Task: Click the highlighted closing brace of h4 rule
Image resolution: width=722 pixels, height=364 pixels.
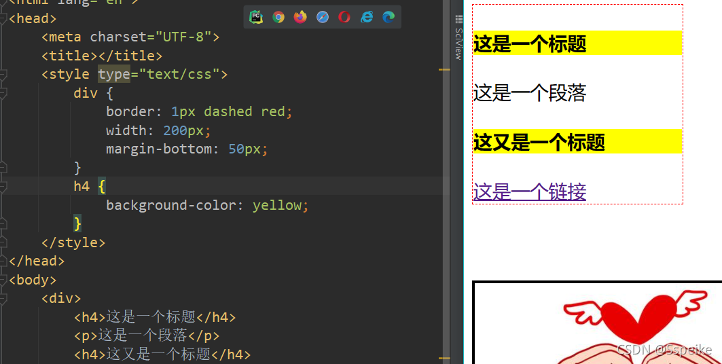Action: coord(77,223)
